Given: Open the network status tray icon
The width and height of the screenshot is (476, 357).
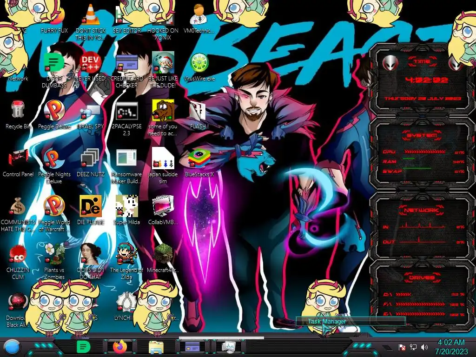Looking at the screenshot, I should [x=413, y=347].
